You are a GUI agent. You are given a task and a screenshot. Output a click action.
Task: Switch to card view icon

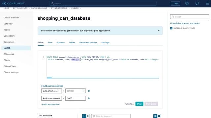[x=159, y=116]
